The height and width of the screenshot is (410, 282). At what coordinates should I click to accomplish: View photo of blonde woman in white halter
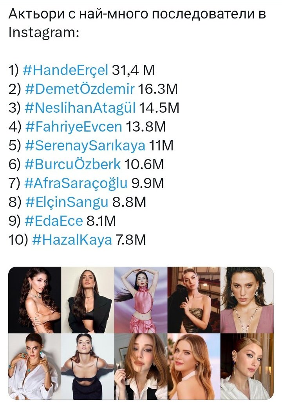pos(194,366)
